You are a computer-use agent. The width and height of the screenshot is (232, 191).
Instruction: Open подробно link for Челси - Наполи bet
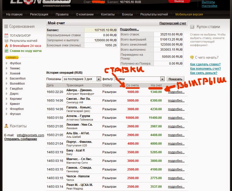(176, 178)
